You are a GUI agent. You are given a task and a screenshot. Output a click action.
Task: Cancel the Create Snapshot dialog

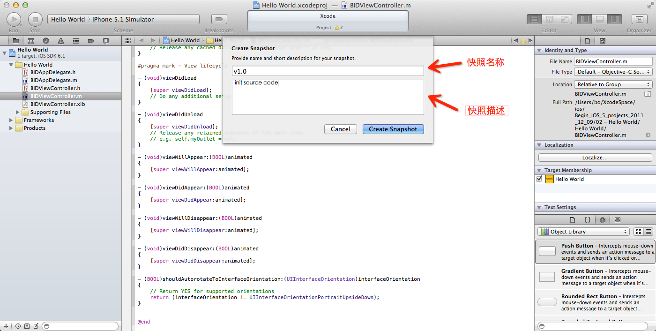coord(340,129)
